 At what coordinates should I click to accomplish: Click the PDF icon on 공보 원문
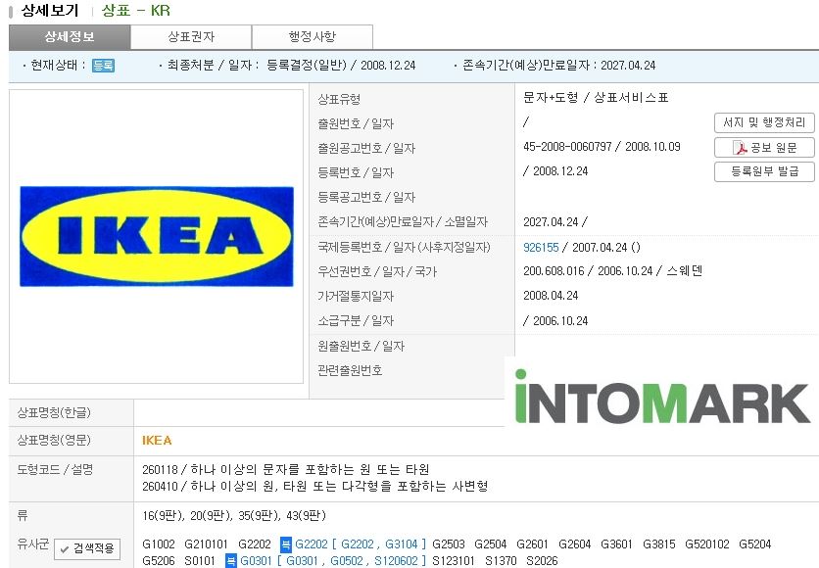click(740, 148)
